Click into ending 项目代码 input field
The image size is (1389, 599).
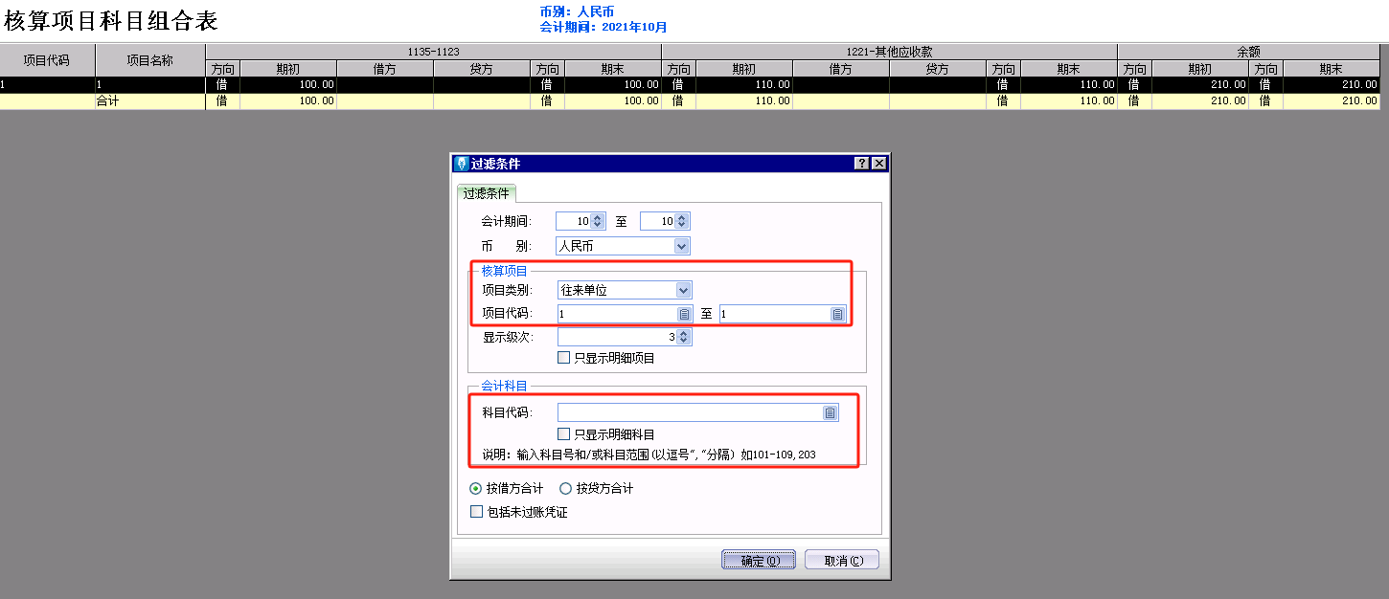point(774,314)
